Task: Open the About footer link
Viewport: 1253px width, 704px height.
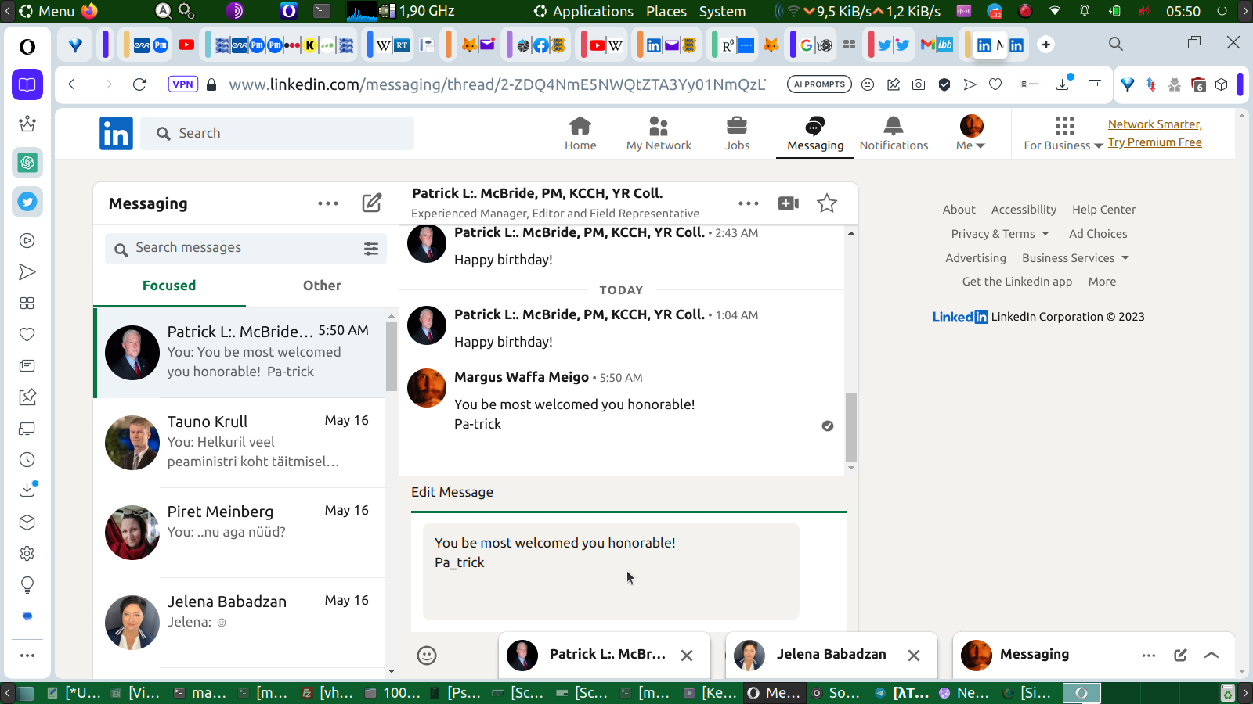Action: click(959, 210)
